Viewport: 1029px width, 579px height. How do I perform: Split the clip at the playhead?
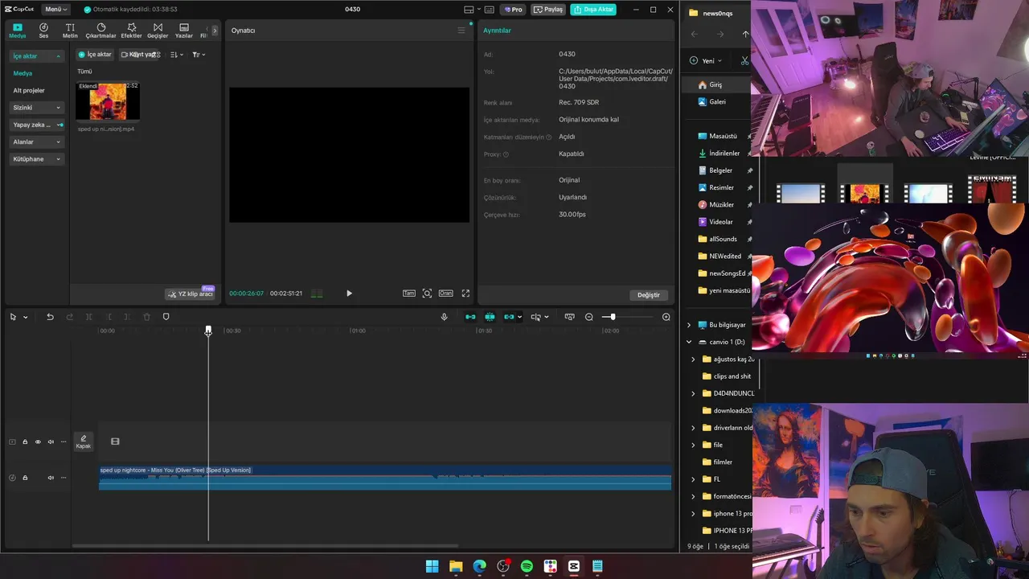(88, 317)
